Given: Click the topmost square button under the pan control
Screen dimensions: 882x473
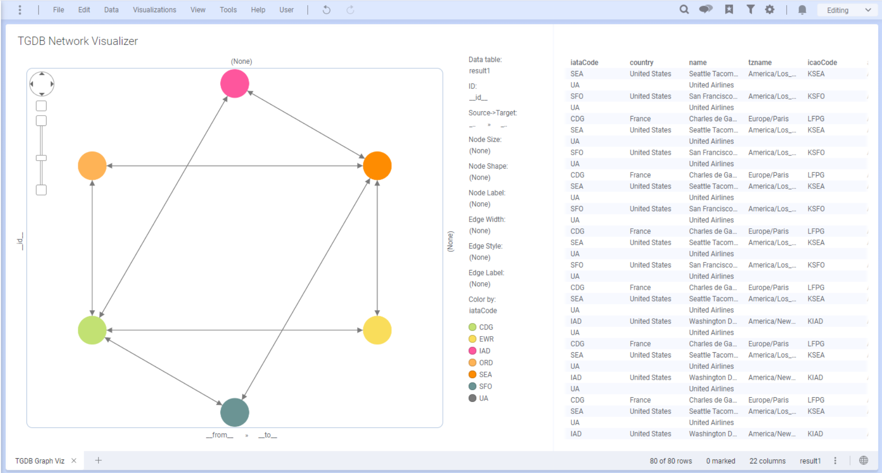Looking at the screenshot, I should tap(41, 106).
